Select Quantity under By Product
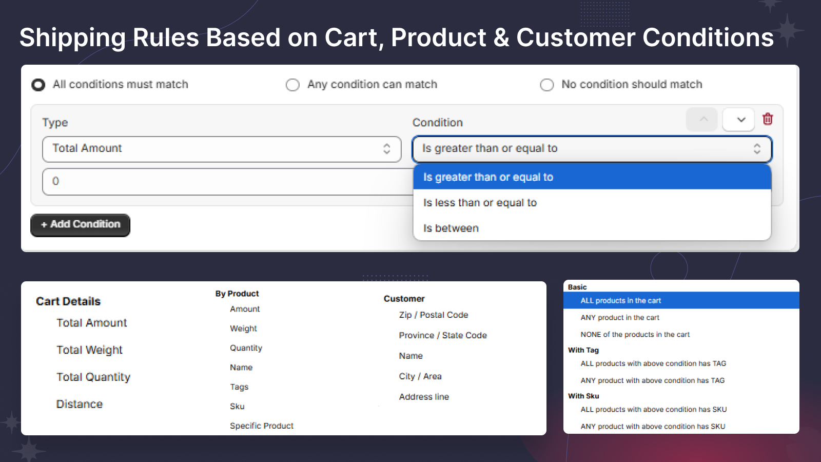 [x=246, y=348]
